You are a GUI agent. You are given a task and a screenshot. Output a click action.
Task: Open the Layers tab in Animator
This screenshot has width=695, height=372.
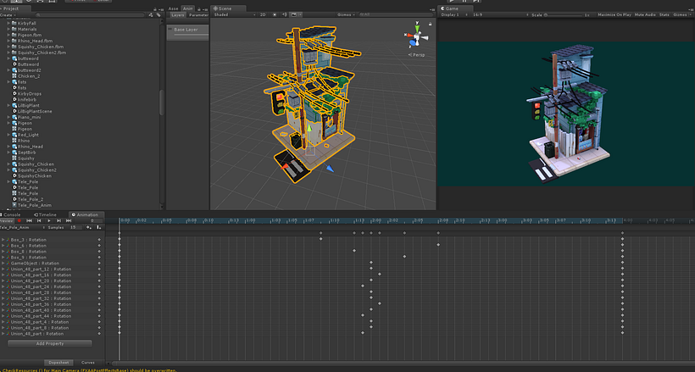point(178,14)
